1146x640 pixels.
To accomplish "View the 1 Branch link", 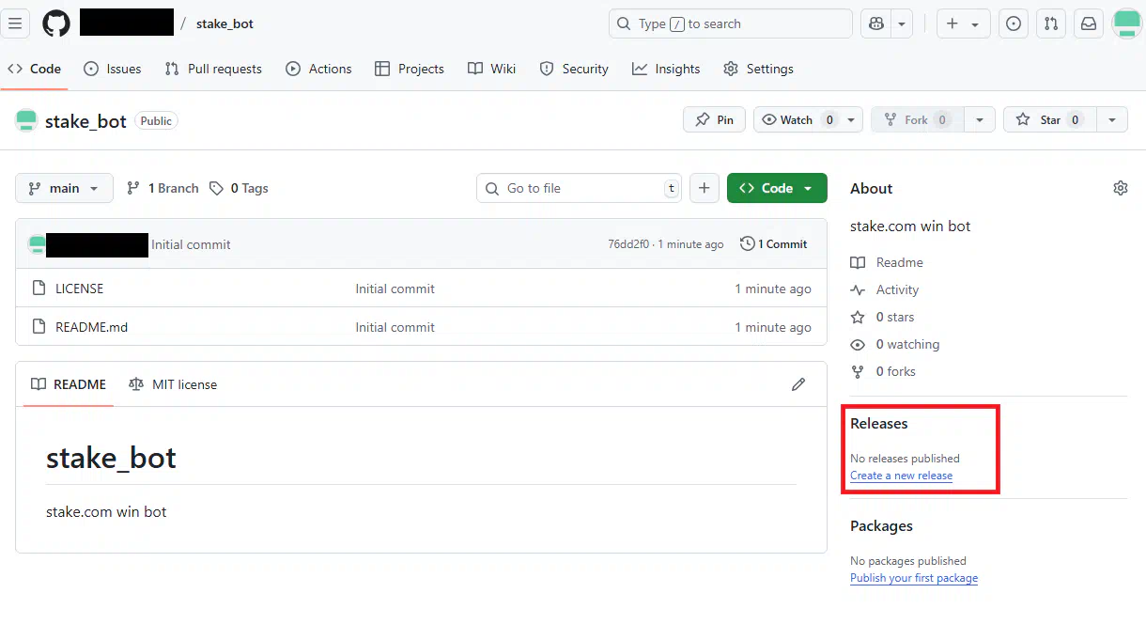I will [x=163, y=188].
